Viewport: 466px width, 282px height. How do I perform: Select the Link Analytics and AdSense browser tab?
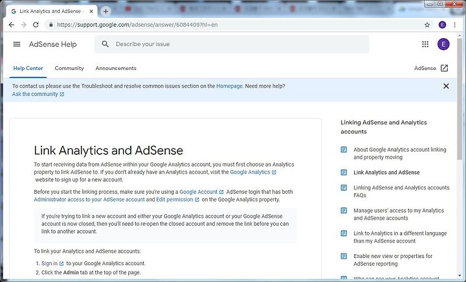pyautogui.click(x=52, y=11)
